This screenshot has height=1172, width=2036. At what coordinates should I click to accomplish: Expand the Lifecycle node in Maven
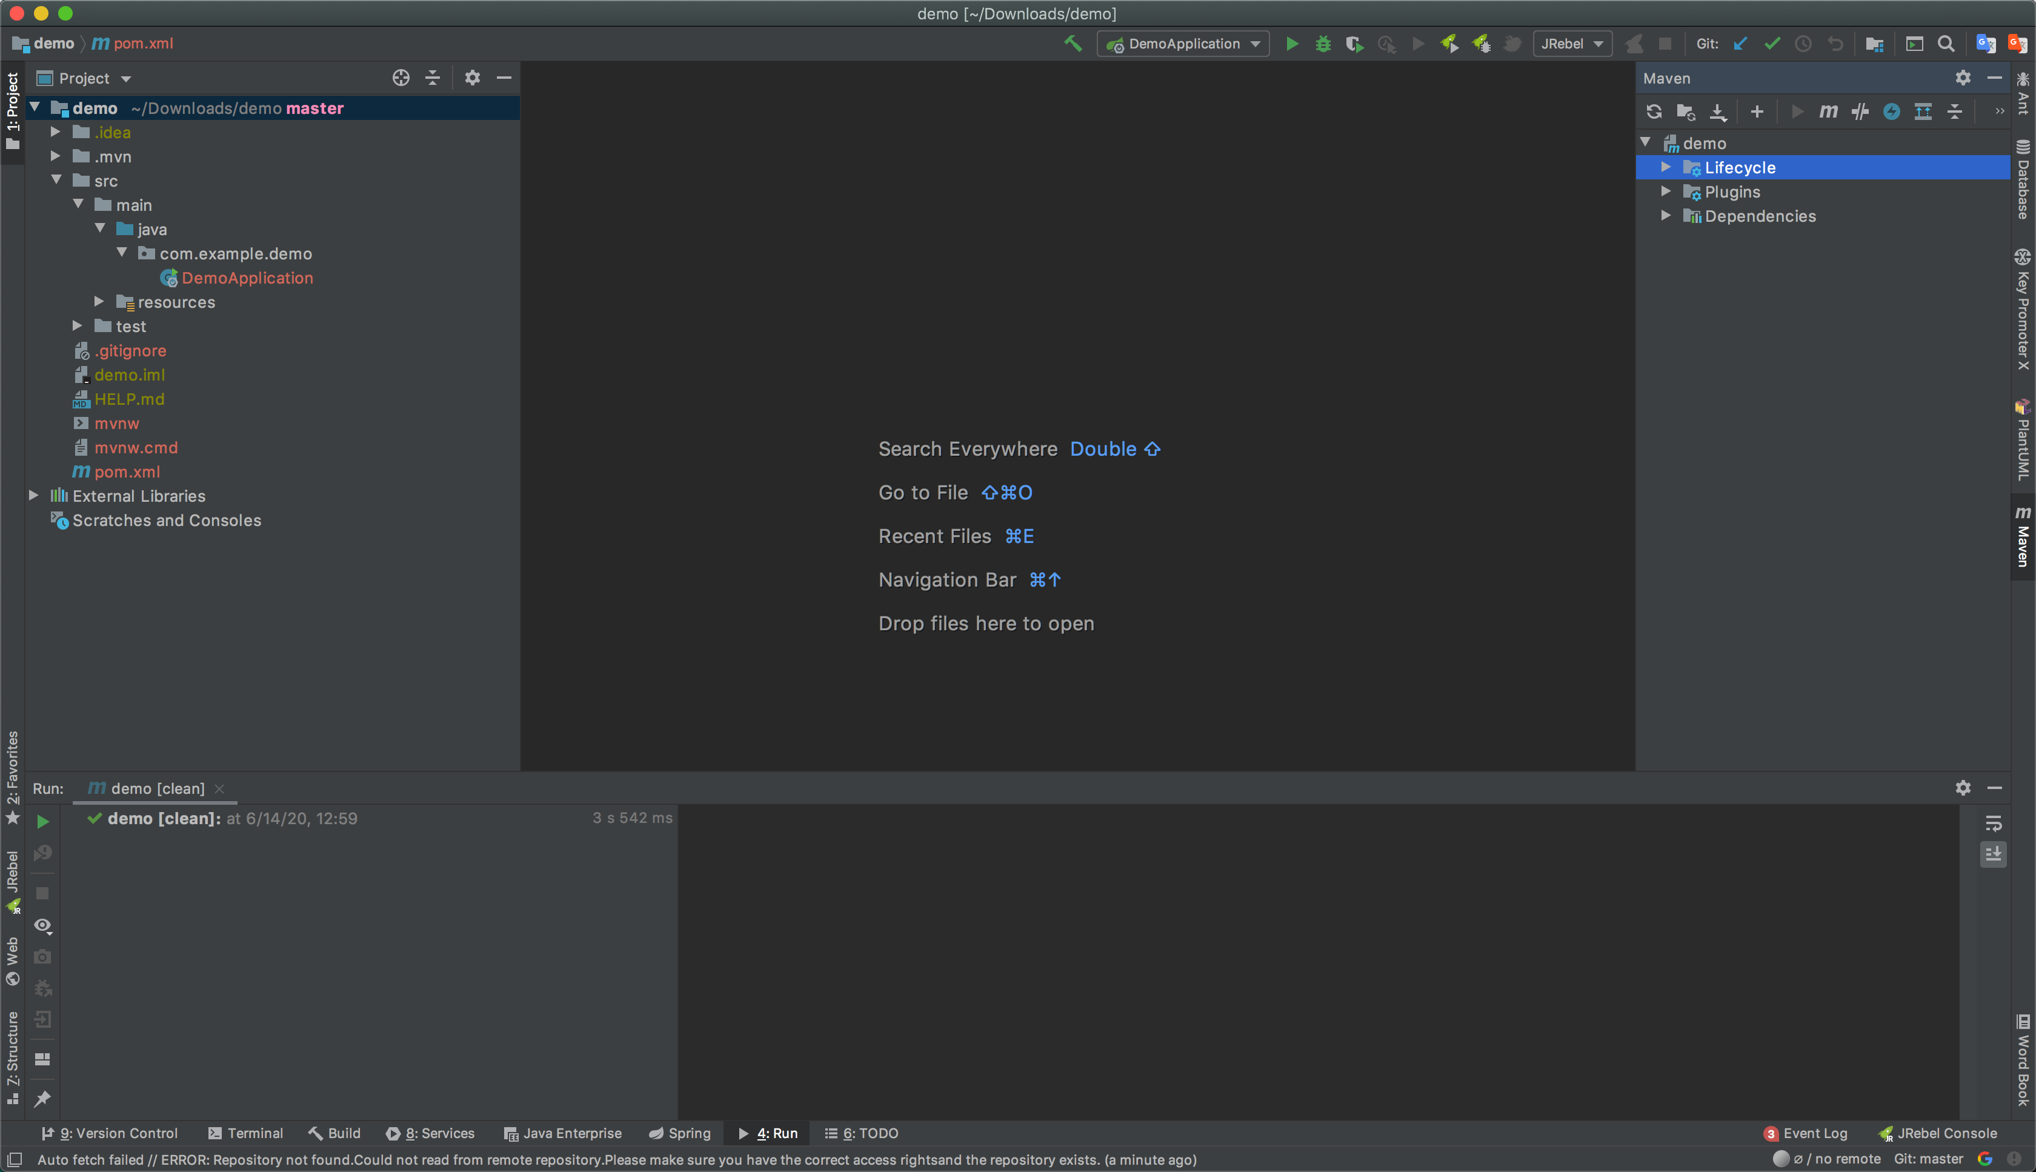point(1666,167)
